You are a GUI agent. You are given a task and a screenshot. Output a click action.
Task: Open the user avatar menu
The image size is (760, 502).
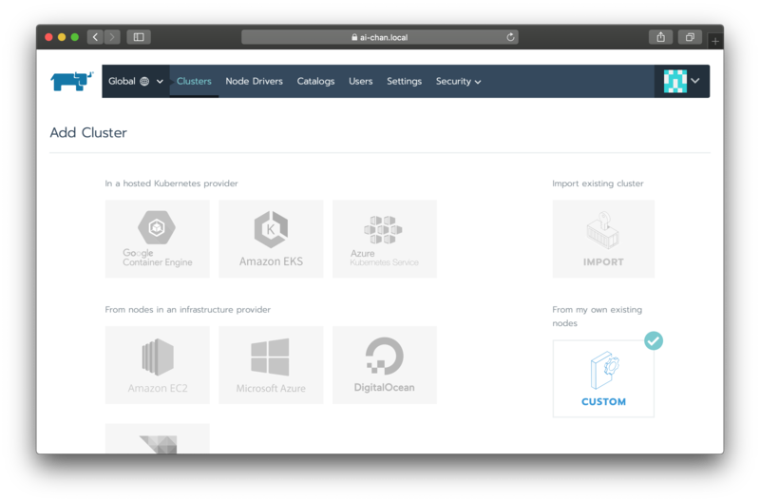tap(683, 82)
